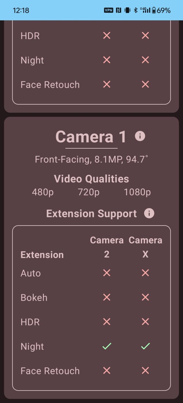Tap the Night checkmark under Camera X

[145, 346]
